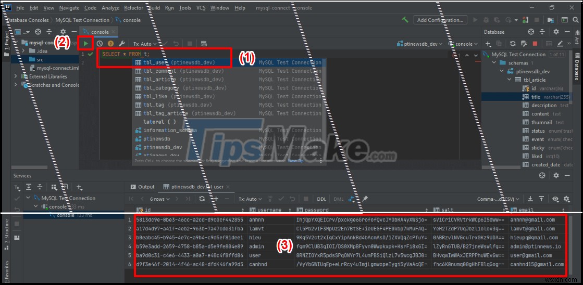
Task: Switch to the Output tab
Action: [x=142, y=187]
